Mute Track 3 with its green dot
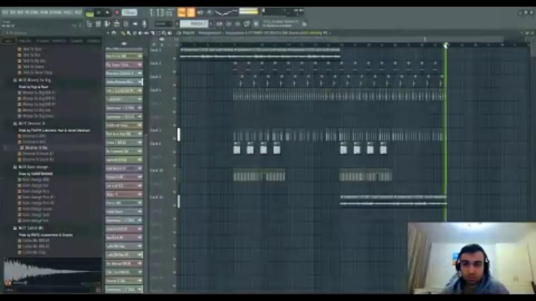 pyautogui.click(x=175, y=85)
